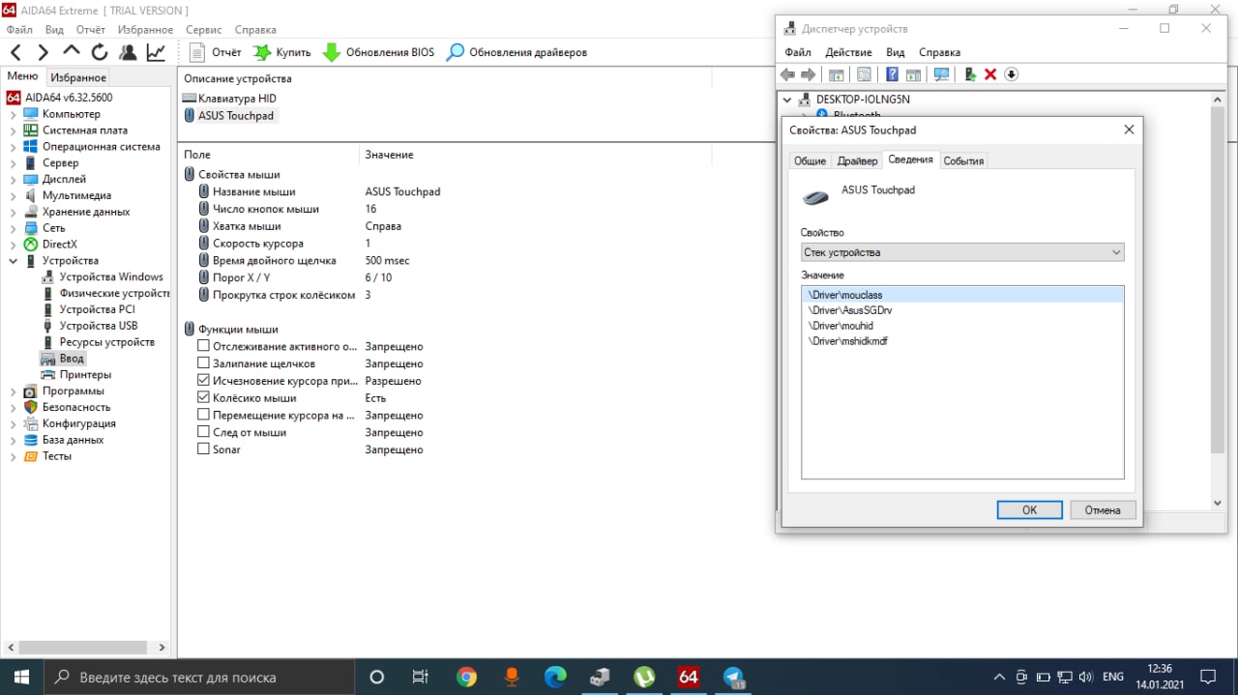Open AIDA64 Файл menu
Image resolution: width=1238 pixels, height=695 pixels.
coord(19,30)
